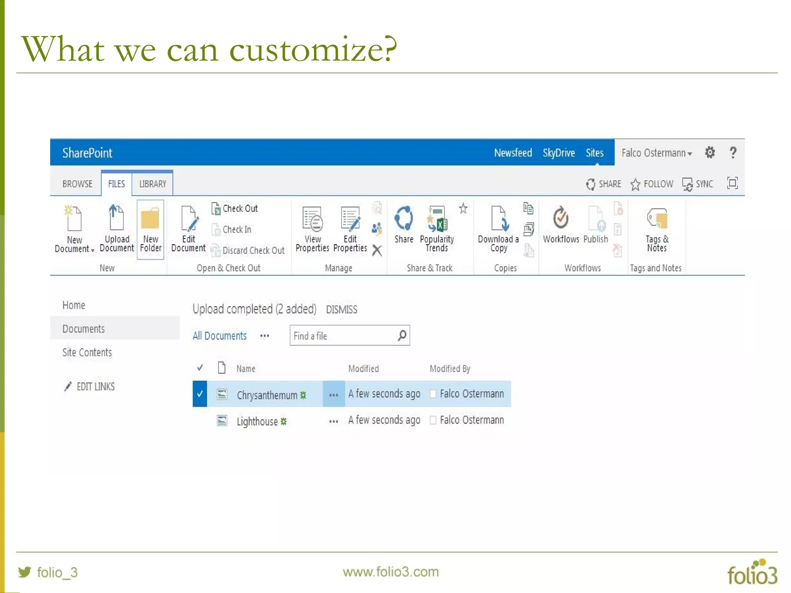Toggle presence box for Chrysanthemum's Falco Ostermann

433,394
